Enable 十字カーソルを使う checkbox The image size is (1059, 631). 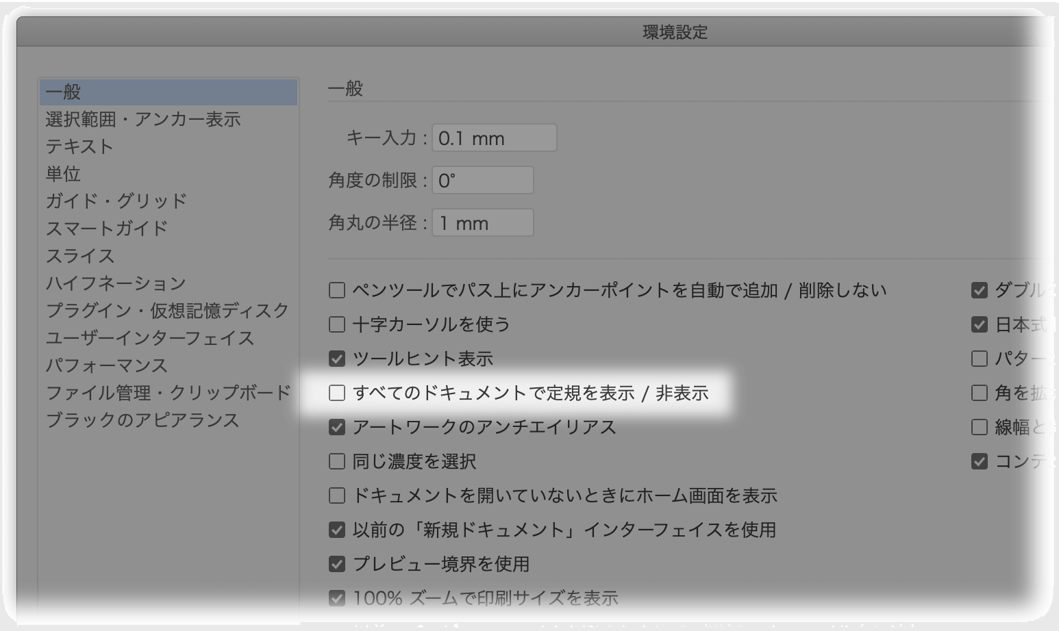pyautogui.click(x=336, y=324)
